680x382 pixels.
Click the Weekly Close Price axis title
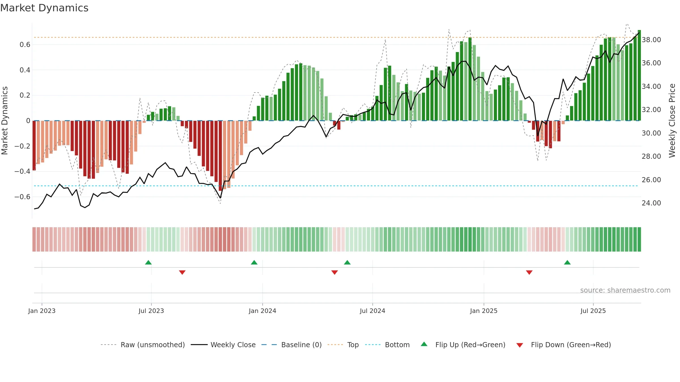tap(672, 121)
